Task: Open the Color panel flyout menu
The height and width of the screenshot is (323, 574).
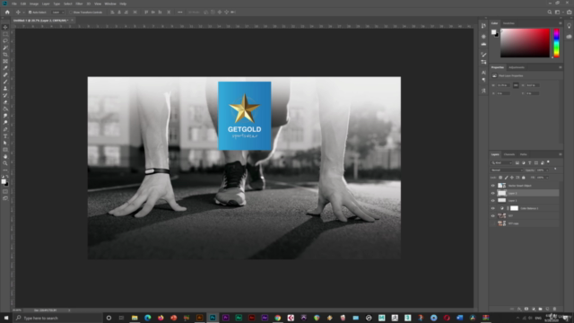Action: point(560,23)
